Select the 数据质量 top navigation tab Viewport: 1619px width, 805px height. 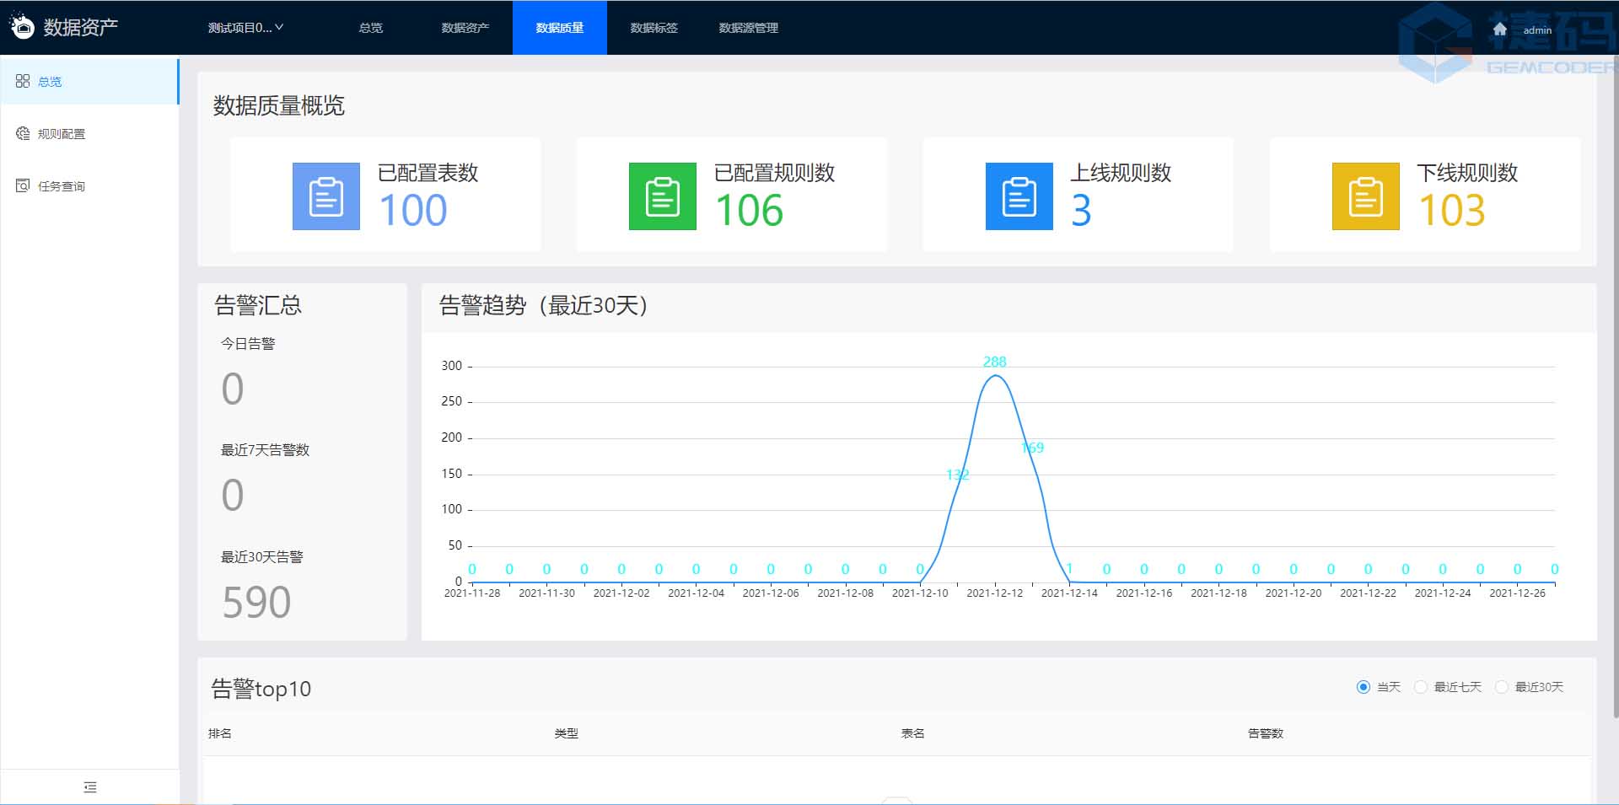pos(560,28)
